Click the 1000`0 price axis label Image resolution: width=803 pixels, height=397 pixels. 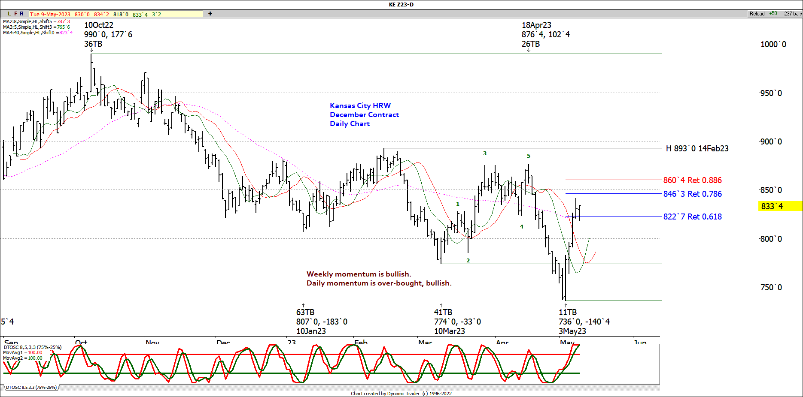click(x=773, y=45)
